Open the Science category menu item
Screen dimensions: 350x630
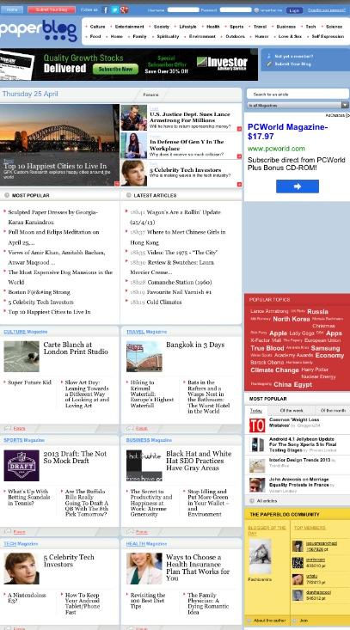point(334,27)
